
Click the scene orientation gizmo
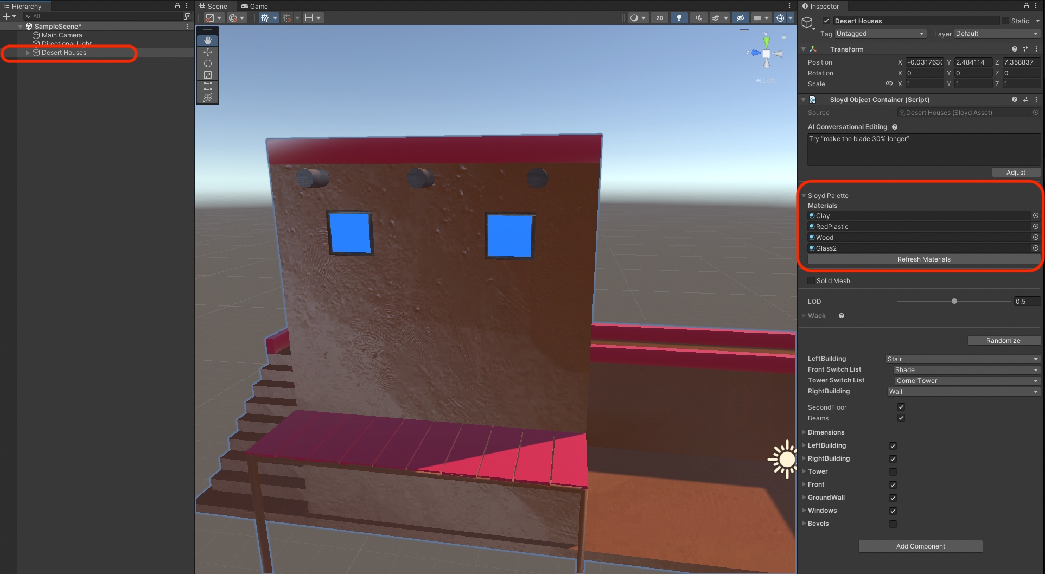766,53
